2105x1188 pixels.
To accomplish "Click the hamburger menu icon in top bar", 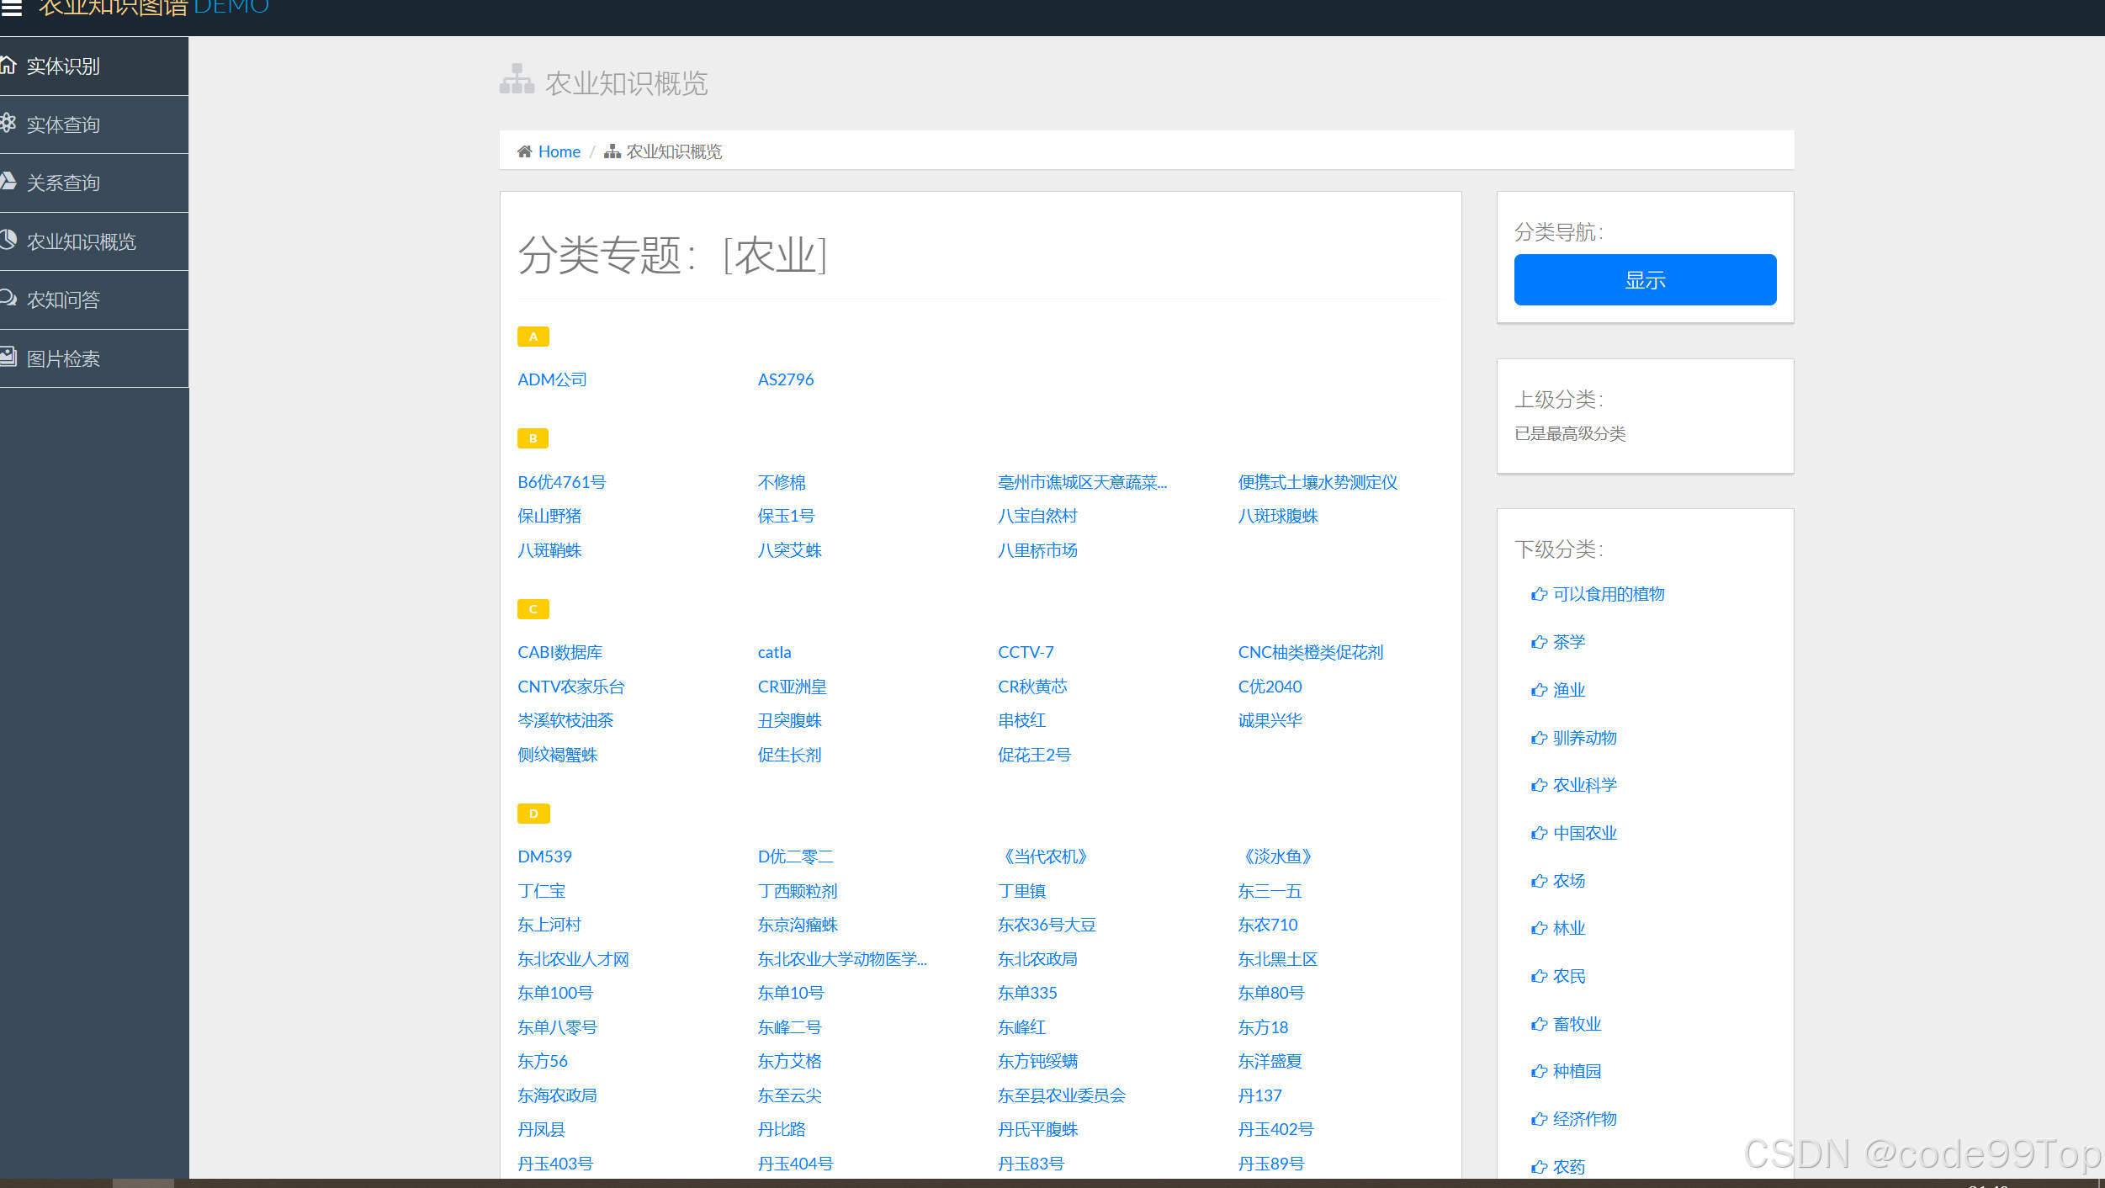I will [x=11, y=8].
